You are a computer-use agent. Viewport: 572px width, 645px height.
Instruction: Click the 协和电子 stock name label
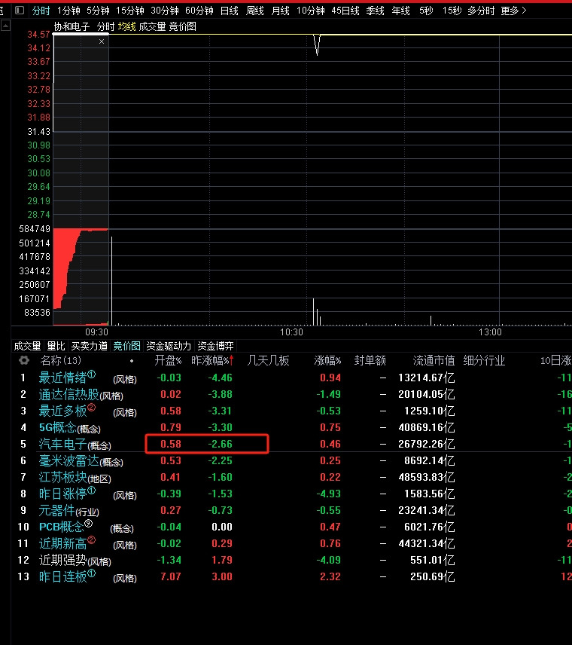72,26
